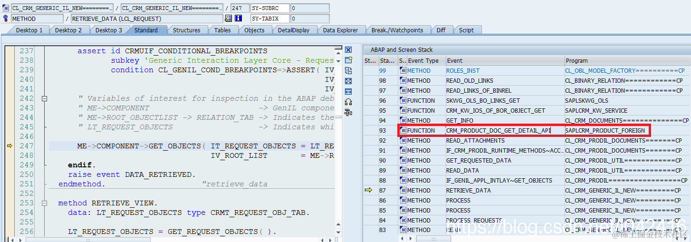Select SAPLCRM_KW_SERVICE program cell

(595, 110)
